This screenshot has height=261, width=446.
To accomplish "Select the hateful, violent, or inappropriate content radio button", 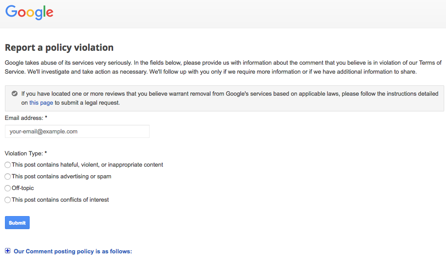I will pyautogui.click(x=8, y=165).
